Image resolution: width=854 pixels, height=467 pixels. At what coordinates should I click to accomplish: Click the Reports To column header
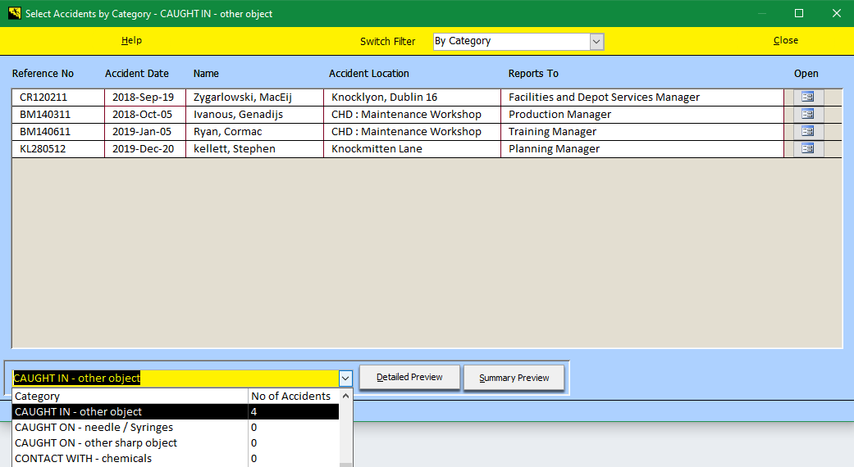pyautogui.click(x=533, y=74)
